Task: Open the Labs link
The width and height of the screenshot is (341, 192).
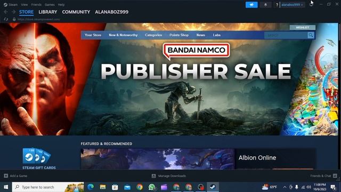Action: [217, 35]
